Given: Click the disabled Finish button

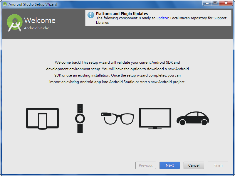Looking at the screenshot, I should pos(218,165).
